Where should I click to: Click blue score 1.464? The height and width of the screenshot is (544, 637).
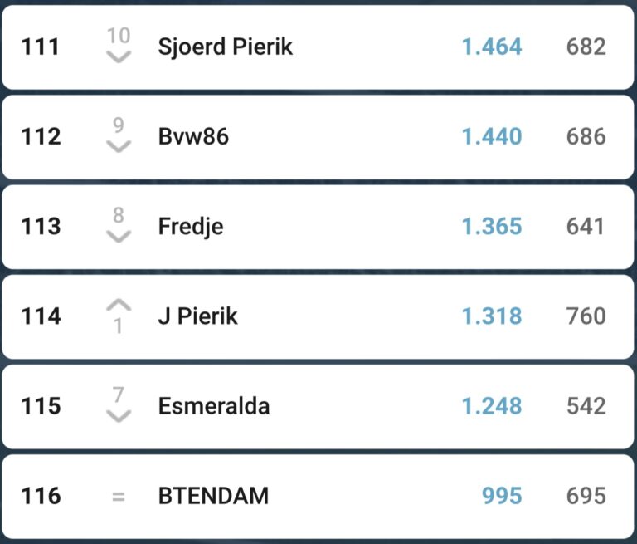[x=492, y=47]
